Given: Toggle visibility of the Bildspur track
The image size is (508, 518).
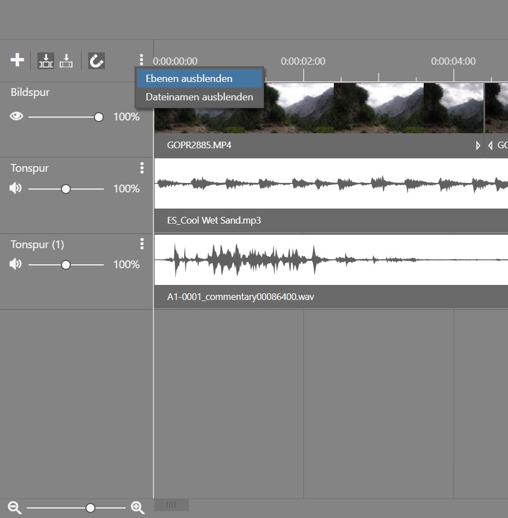Looking at the screenshot, I should click(16, 117).
